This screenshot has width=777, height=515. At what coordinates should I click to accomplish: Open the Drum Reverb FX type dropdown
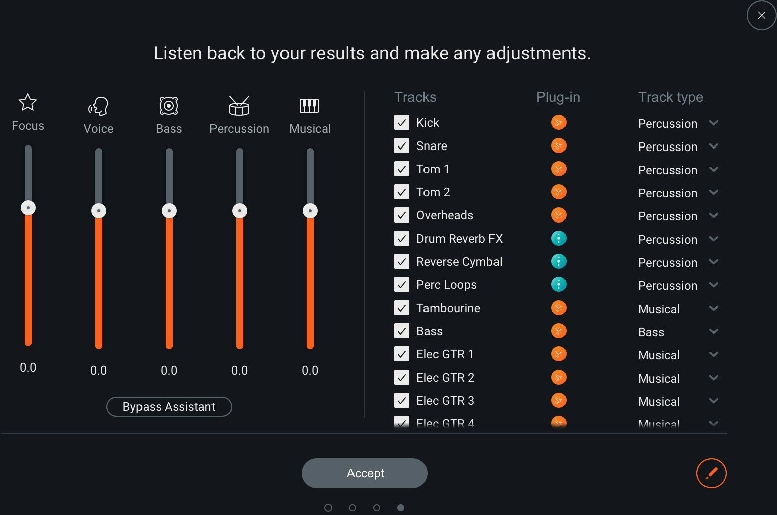point(678,239)
